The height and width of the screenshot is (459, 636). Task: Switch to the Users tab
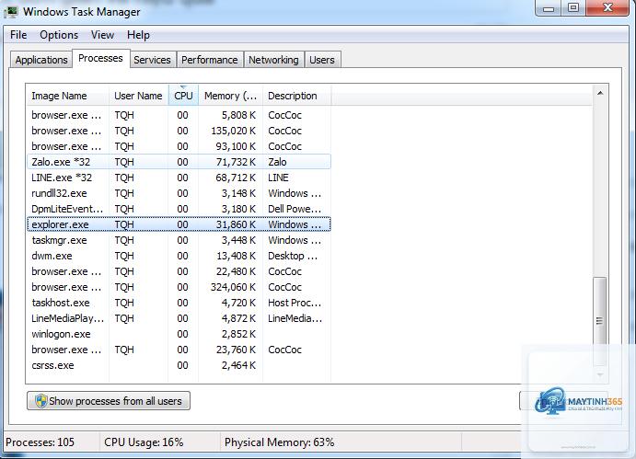click(x=322, y=60)
